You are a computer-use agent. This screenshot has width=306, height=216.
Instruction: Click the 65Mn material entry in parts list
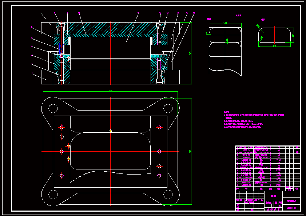[279, 175]
